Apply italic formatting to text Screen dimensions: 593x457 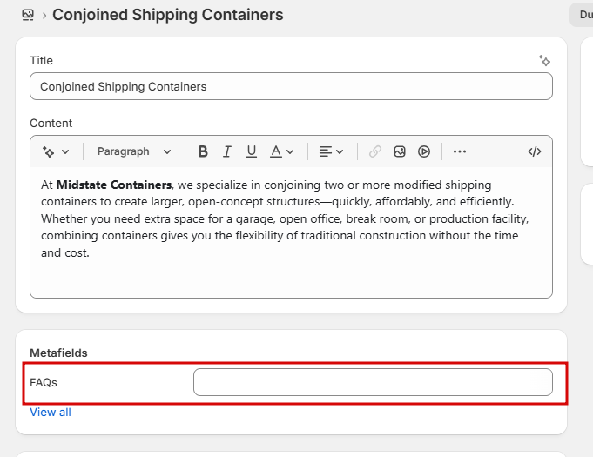[x=227, y=151]
